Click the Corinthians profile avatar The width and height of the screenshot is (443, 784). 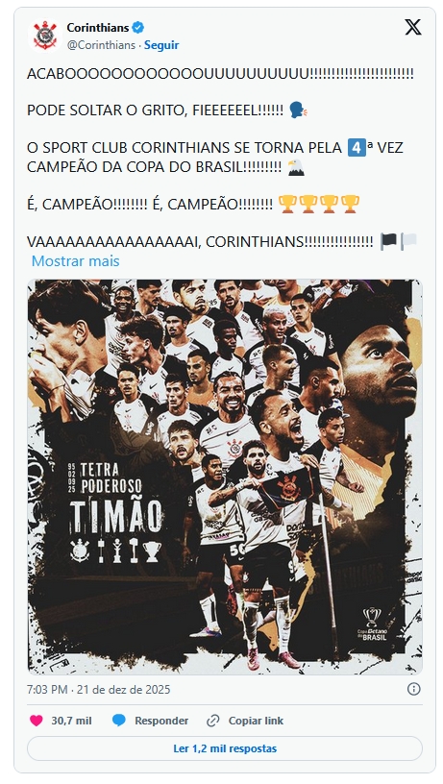click(45, 35)
